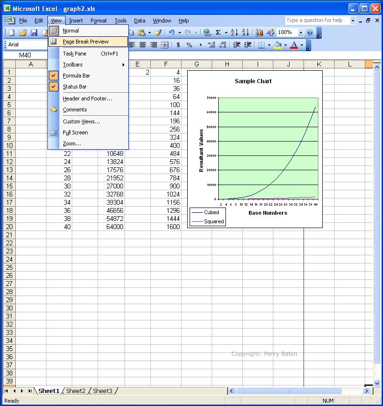
Task: Click the vertical scrollbar down arrow
Action: [x=377, y=383]
